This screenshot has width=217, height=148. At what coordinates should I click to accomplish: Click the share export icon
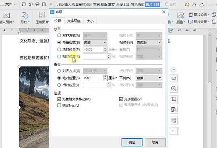201,5
